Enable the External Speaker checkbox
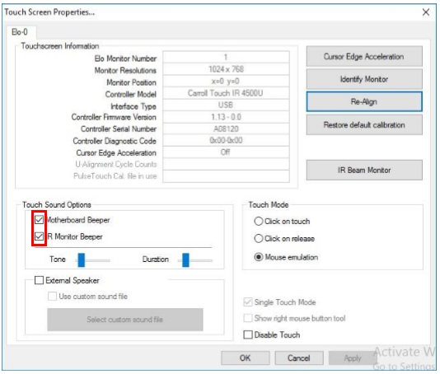This screenshot has width=440, height=374. 39,280
